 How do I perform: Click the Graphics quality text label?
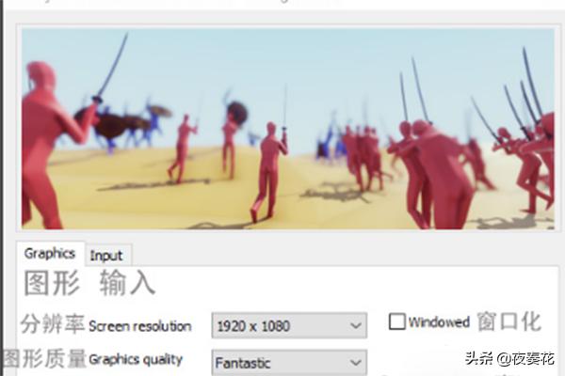click(x=136, y=359)
